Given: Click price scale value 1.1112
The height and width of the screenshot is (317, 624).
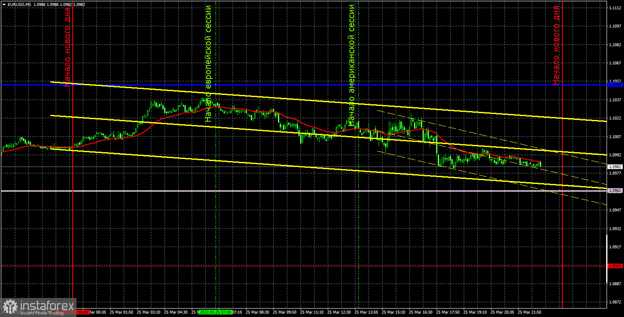Looking at the screenshot, I should (x=615, y=8).
